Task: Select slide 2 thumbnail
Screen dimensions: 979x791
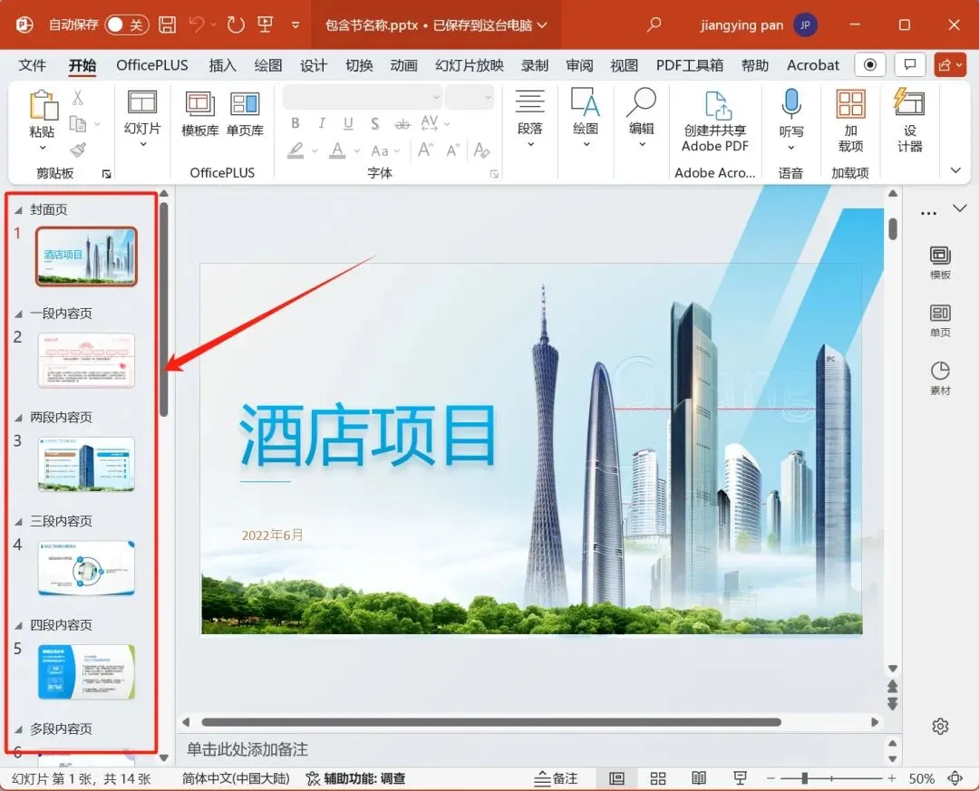Action: pos(86,361)
